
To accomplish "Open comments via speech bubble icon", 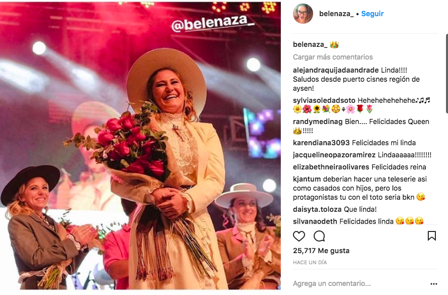I will 319,236.
